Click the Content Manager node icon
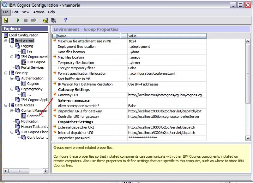The width and height of the screenshot is (253, 183). tap(18, 110)
